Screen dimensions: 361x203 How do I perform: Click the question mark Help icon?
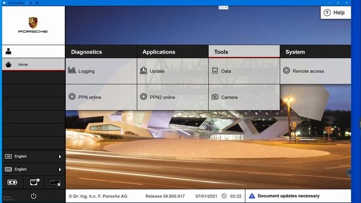pyautogui.click(x=327, y=12)
